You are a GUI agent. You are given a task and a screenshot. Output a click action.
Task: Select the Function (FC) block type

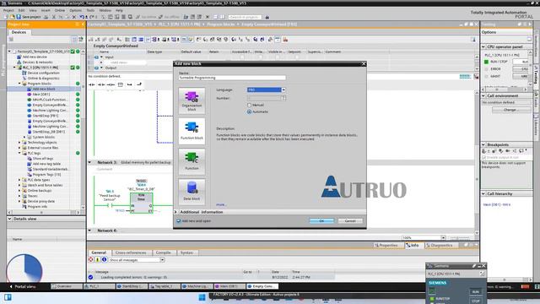[192, 161]
